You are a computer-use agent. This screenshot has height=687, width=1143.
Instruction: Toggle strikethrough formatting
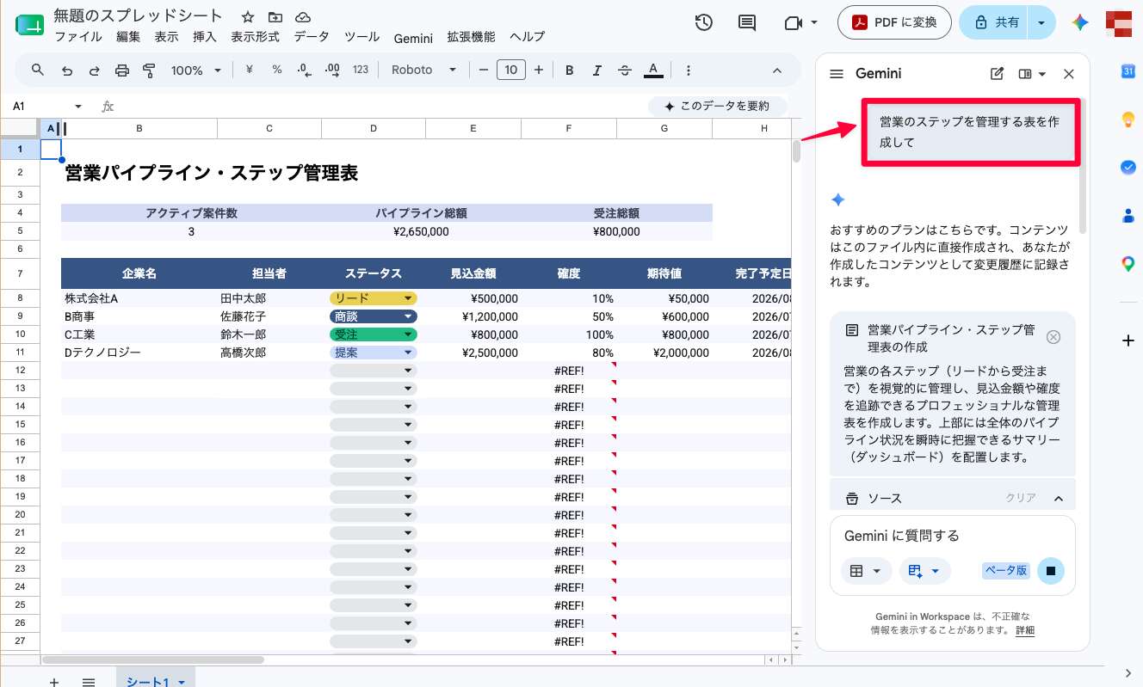pyautogui.click(x=625, y=71)
